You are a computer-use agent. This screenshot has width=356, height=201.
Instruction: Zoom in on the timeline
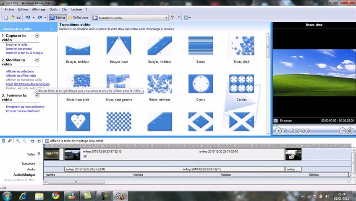point(19,141)
